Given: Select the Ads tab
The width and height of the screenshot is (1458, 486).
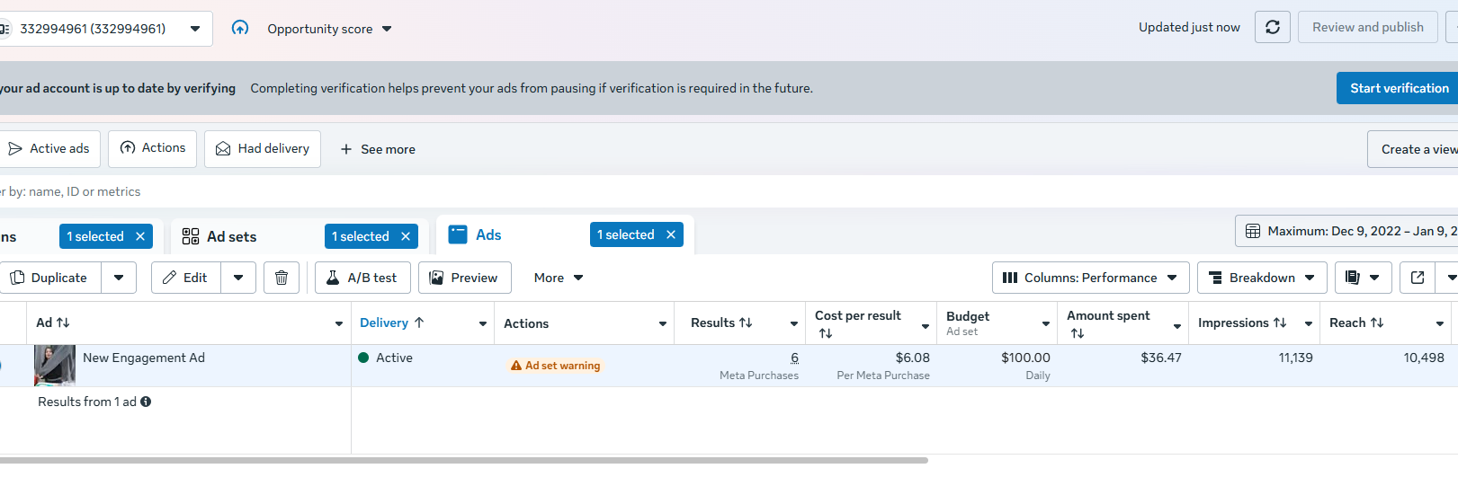Looking at the screenshot, I should tap(488, 234).
